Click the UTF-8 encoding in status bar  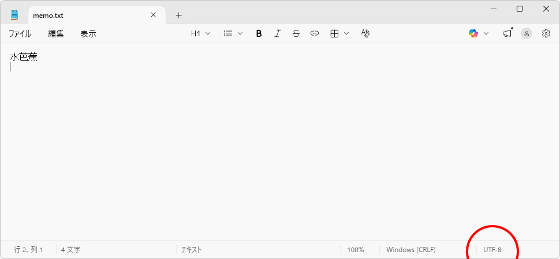492,250
